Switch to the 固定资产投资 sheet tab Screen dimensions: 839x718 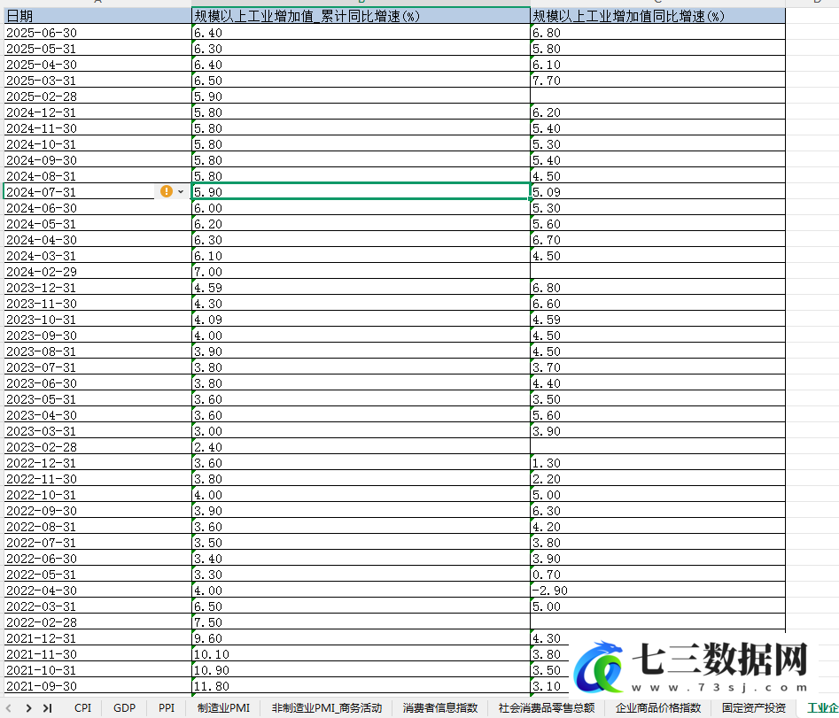point(753,708)
